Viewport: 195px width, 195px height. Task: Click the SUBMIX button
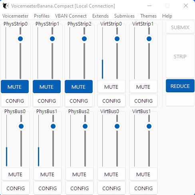180,27
